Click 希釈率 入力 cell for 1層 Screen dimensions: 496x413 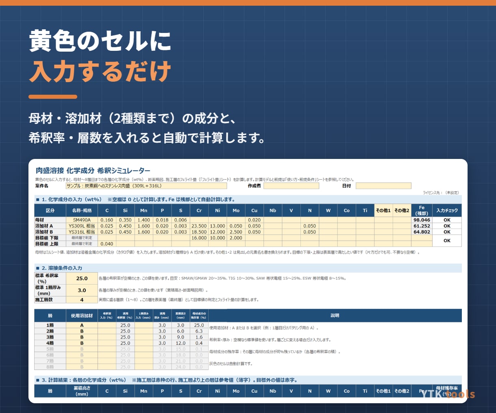pyautogui.click(x=107, y=325)
